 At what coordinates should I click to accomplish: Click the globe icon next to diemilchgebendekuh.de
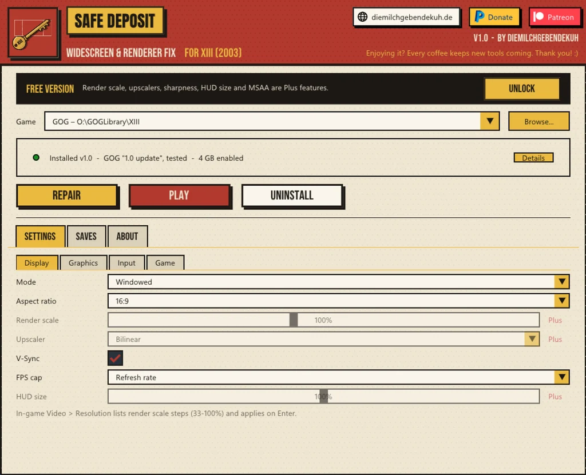click(x=362, y=17)
